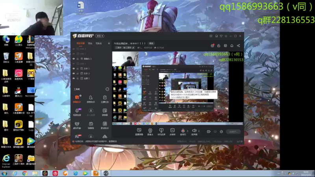
Task: Add a 摄像头 camera source
Action: click(x=150, y=132)
